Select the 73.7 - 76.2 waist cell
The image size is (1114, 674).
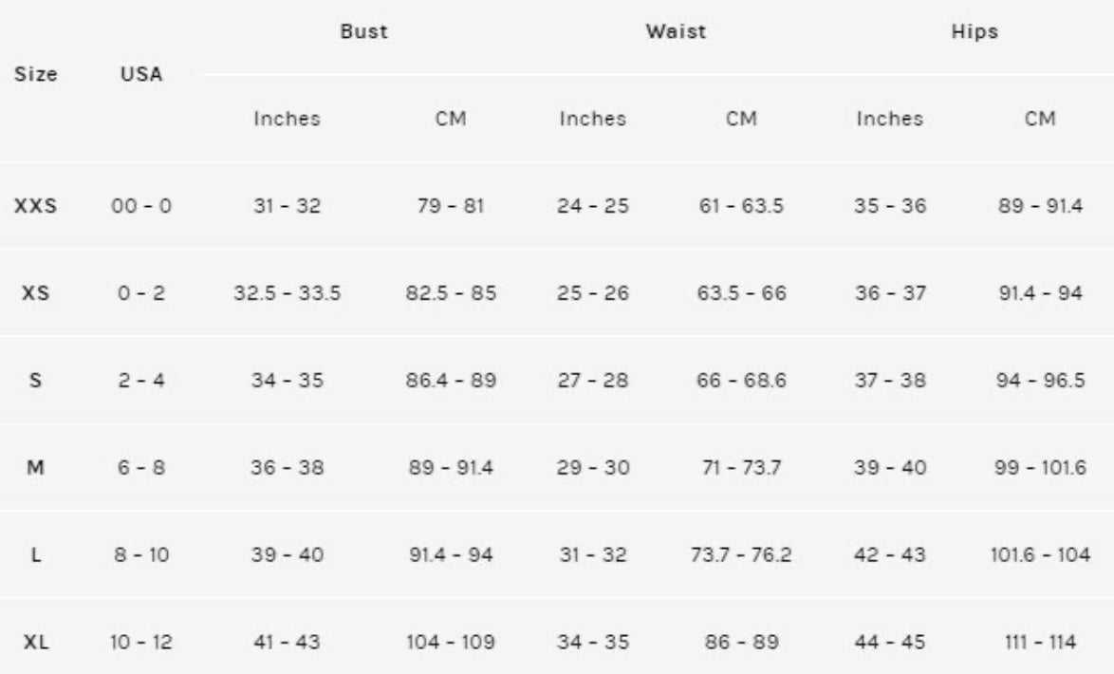(741, 554)
